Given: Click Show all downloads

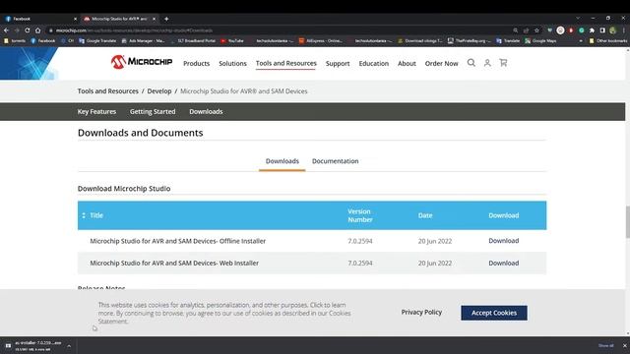Looking at the screenshot, I should pyautogui.click(x=606, y=345).
